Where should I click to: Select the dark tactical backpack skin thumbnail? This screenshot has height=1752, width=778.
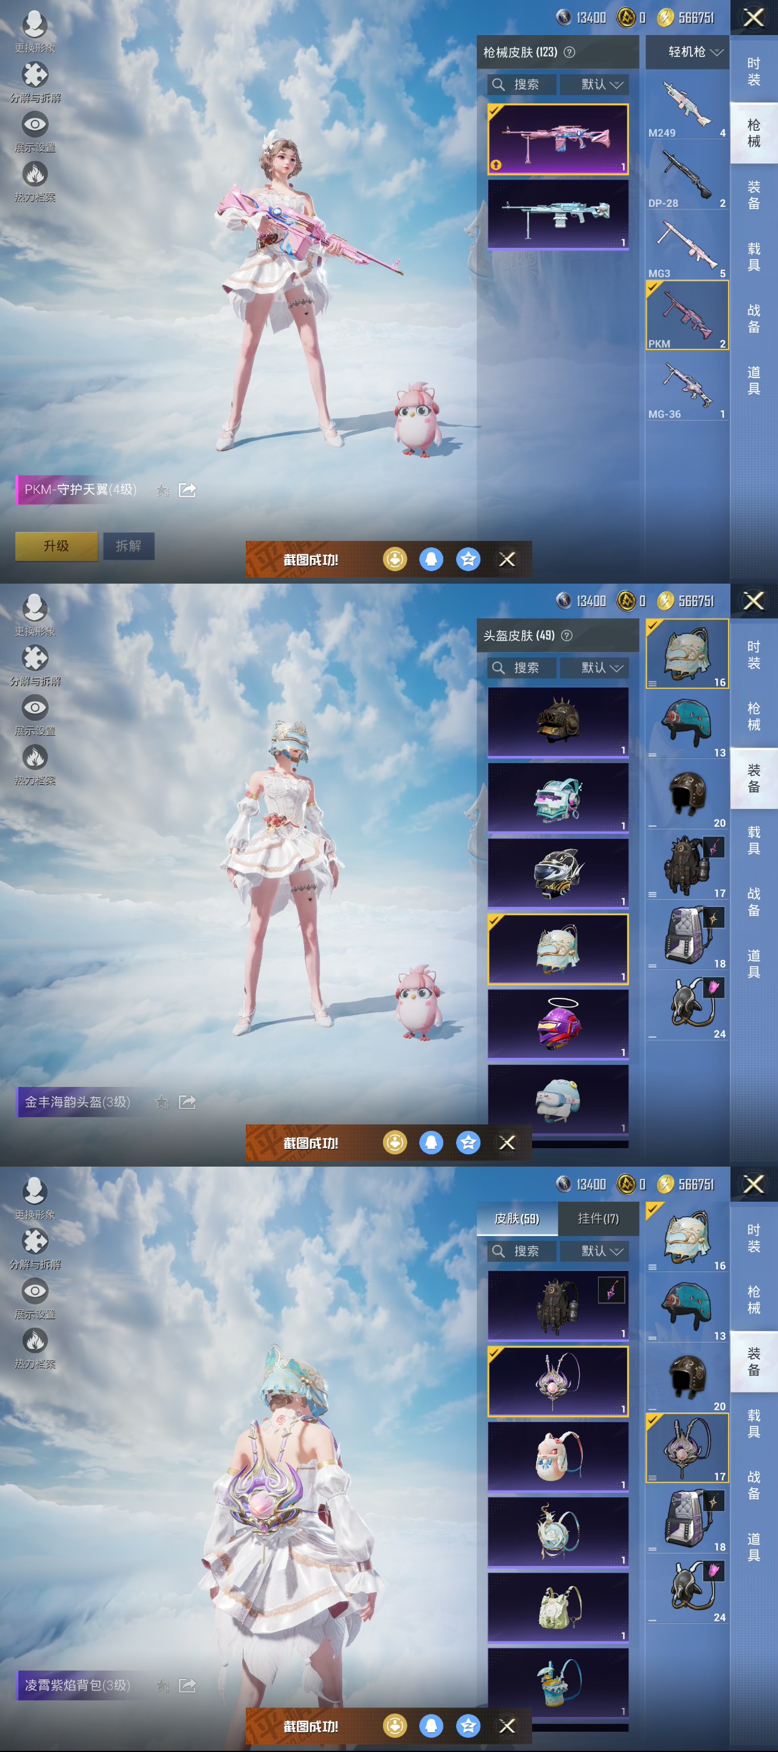558,1306
